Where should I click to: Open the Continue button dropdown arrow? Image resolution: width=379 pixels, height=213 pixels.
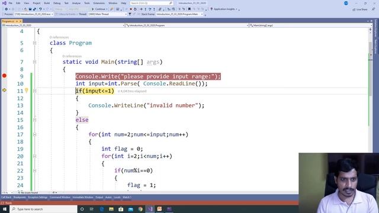pyautogui.click(x=107, y=9)
